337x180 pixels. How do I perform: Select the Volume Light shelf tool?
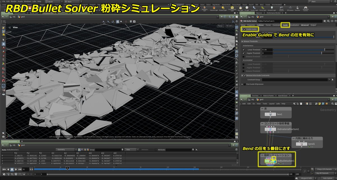tap(213, 9)
